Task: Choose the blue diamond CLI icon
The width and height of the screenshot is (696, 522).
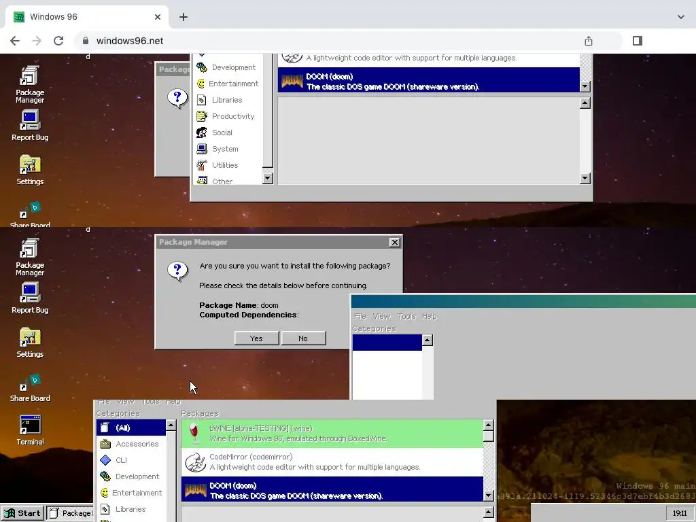Action: click(105, 460)
